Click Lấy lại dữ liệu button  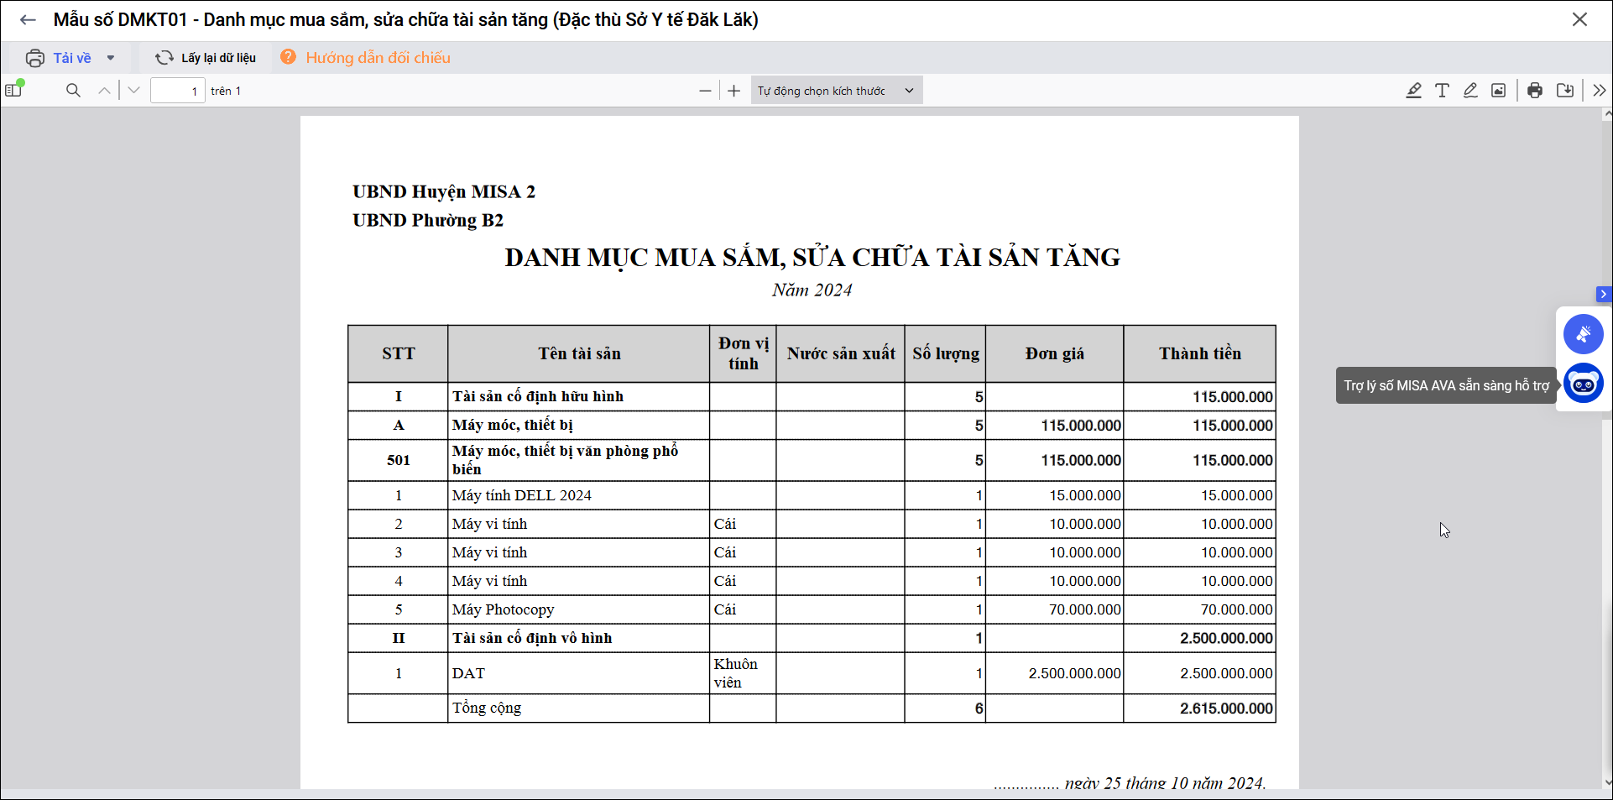206,58
